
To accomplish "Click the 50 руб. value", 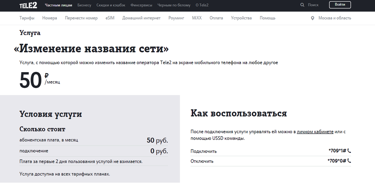I will point(157,140).
